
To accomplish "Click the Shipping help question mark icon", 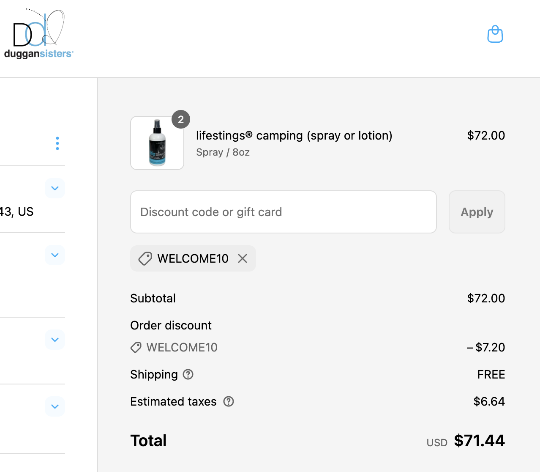I will [x=188, y=374].
